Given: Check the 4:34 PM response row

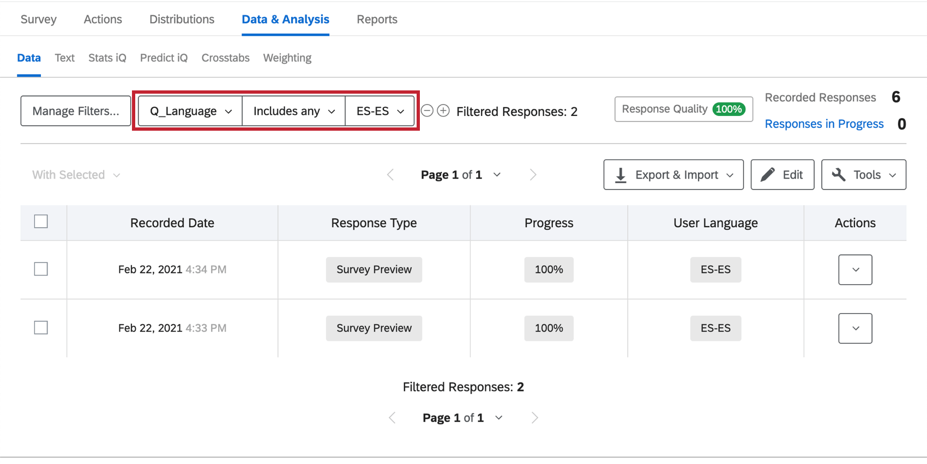Looking at the screenshot, I should click(41, 269).
